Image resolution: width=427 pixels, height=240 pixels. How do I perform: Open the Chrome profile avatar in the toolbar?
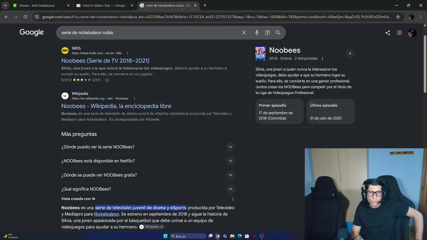coord(411,17)
